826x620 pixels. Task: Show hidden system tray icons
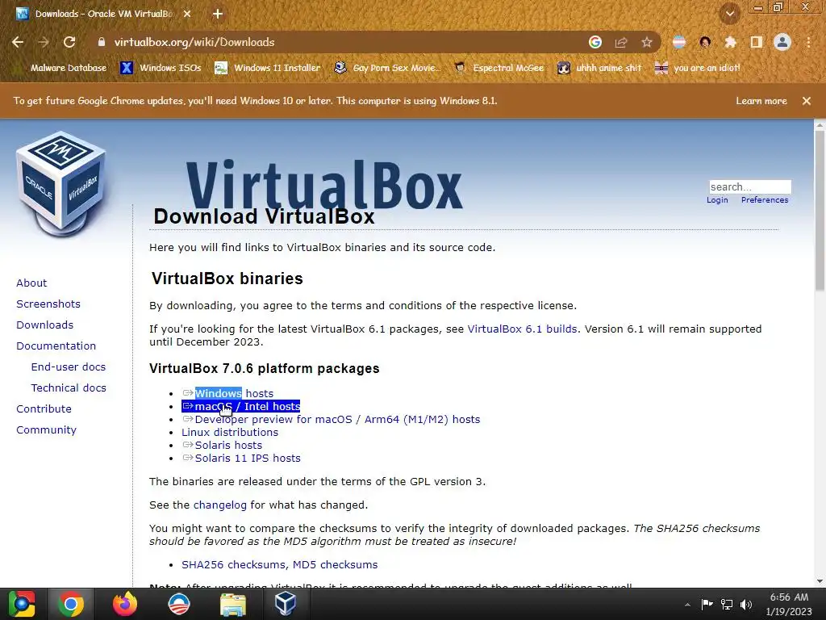tap(687, 605)
